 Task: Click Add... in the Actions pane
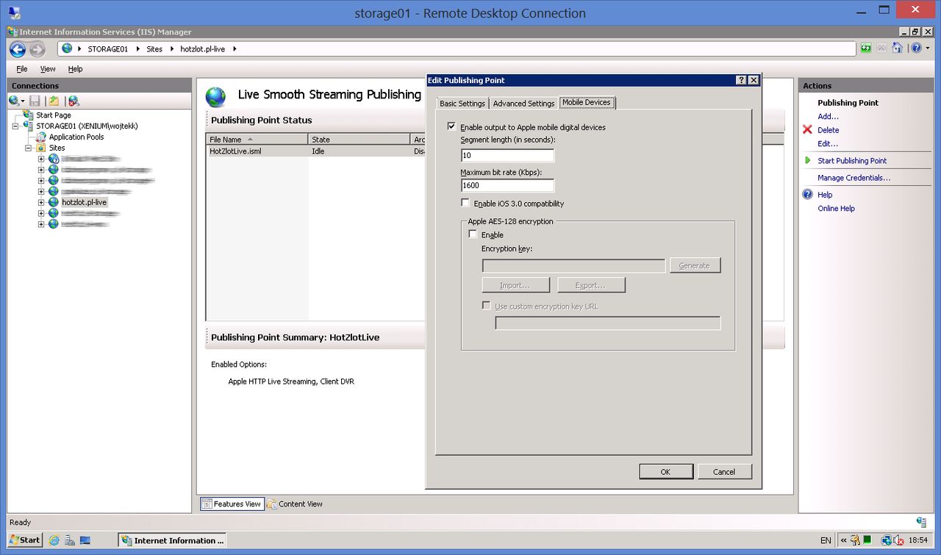pos(828,116)
